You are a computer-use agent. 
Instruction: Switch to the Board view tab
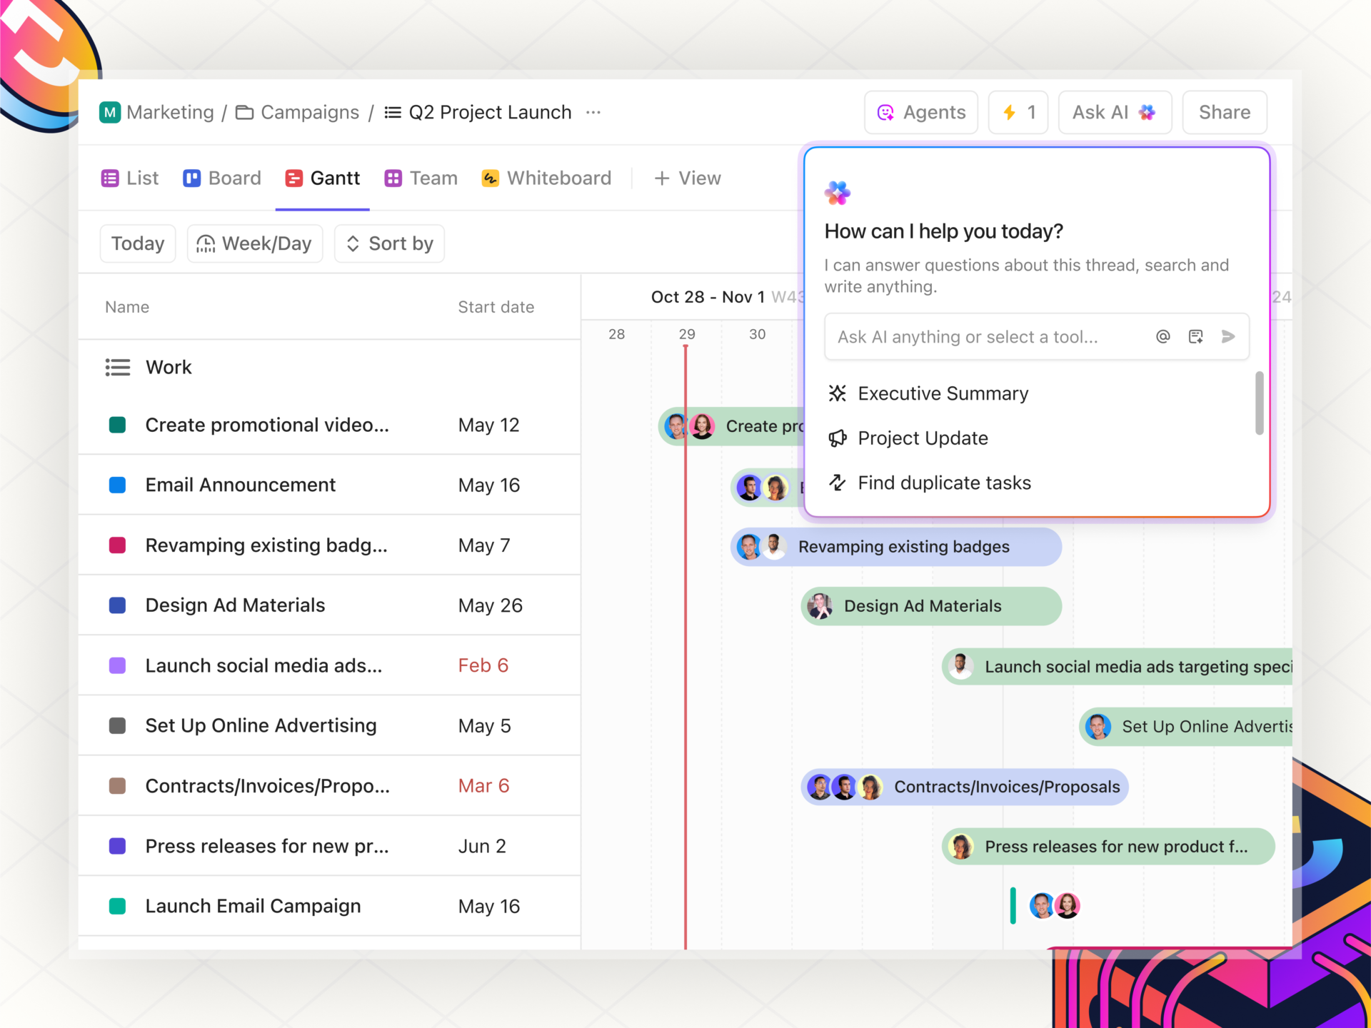pos(222,178)
